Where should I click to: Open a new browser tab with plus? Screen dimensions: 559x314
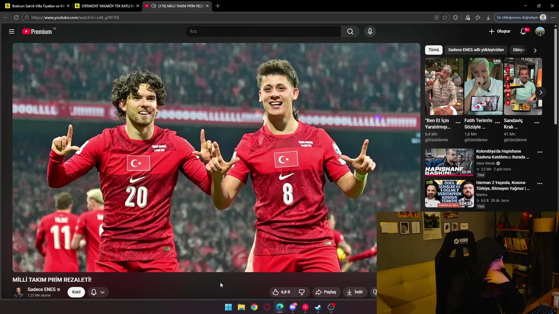[x=217, y=6]
